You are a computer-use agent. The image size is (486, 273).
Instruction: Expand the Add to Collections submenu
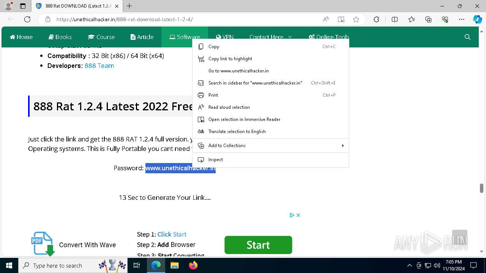[x=271, y=146]
